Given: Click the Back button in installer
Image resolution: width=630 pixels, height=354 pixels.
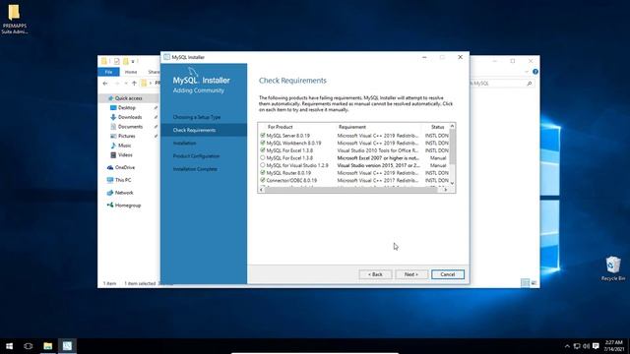Looking at the screenshot, I should [x=375, y=274].
